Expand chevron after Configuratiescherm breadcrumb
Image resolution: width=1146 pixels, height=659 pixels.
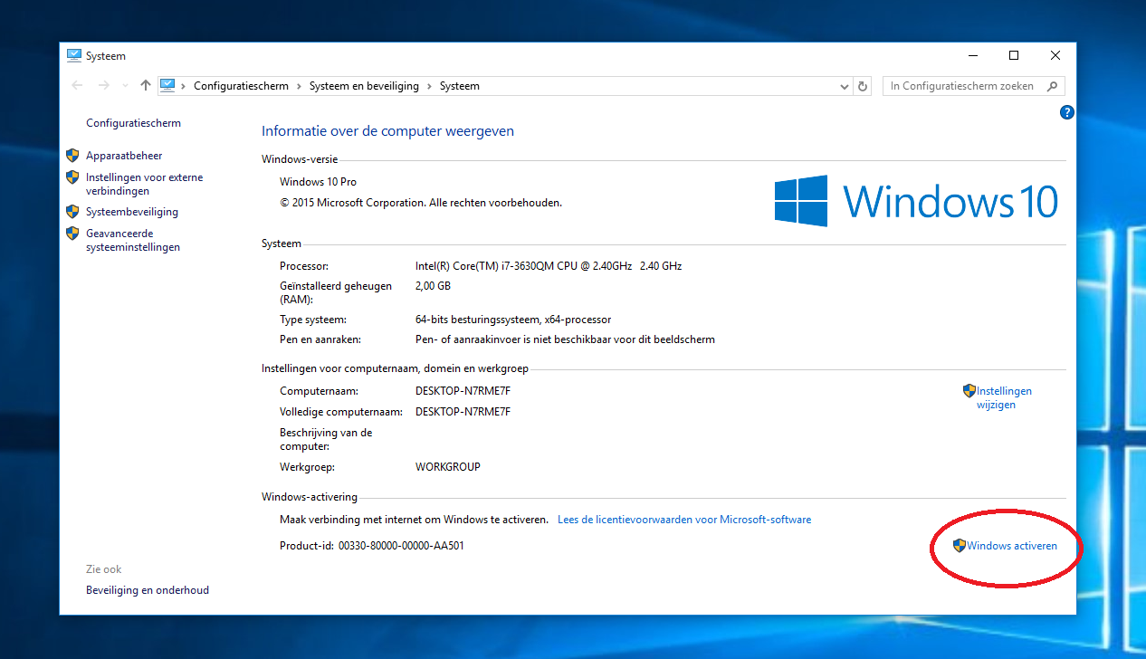point(299,86)
